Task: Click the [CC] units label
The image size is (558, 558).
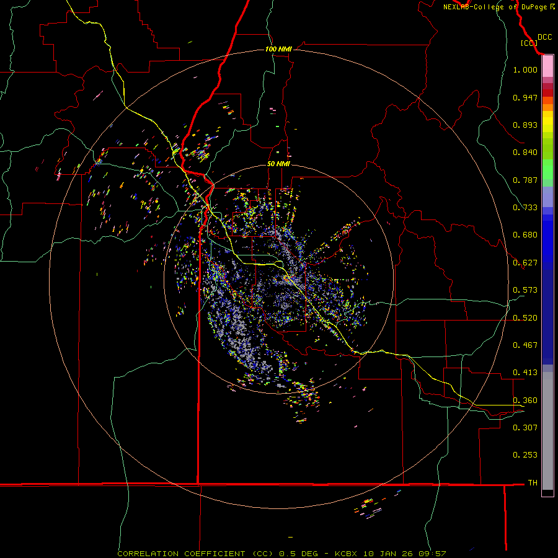Action: pos(529,43)
